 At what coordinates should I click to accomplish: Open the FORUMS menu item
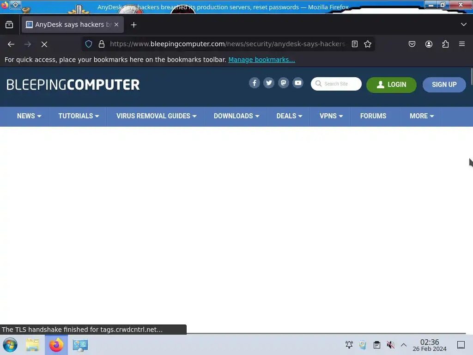(373, 116)
